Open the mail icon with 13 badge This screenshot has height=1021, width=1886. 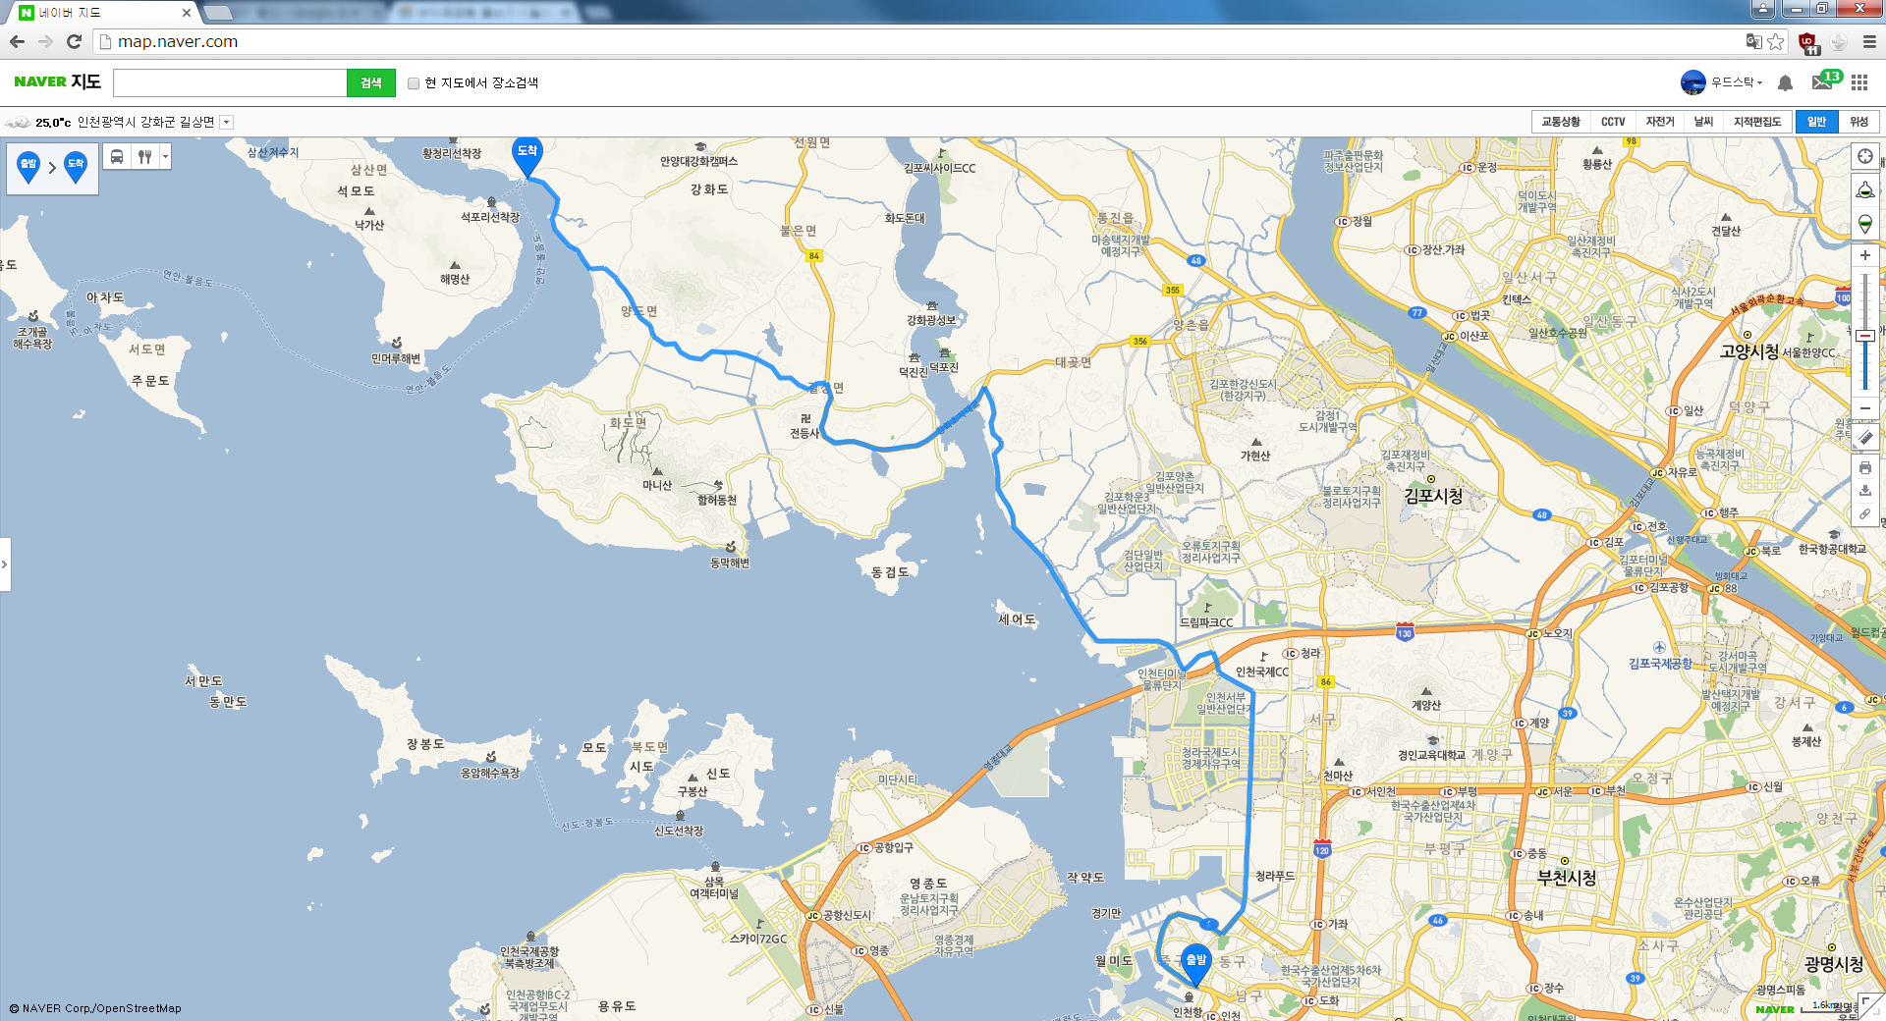coord(1822,82)
